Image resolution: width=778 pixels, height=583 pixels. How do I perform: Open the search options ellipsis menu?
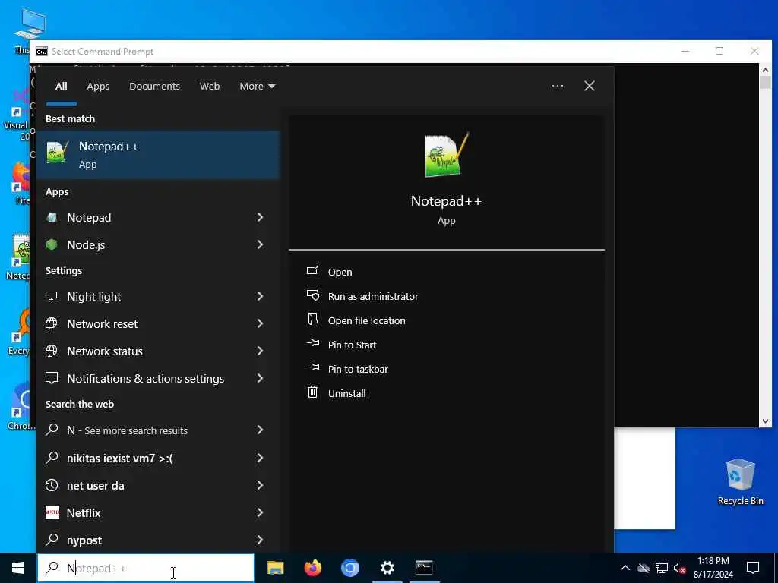(x=557, y=87)
